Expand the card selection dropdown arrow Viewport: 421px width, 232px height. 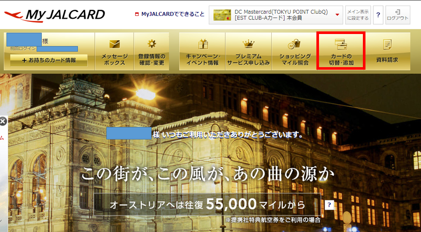tap(337, 15)
